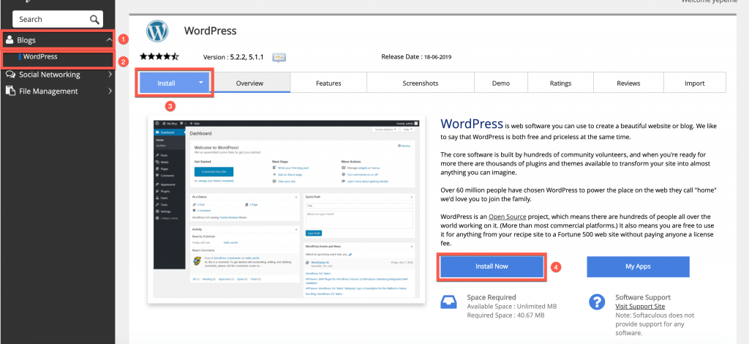
Task: Expand the File Management category arrow
Action: pos(109,91)
